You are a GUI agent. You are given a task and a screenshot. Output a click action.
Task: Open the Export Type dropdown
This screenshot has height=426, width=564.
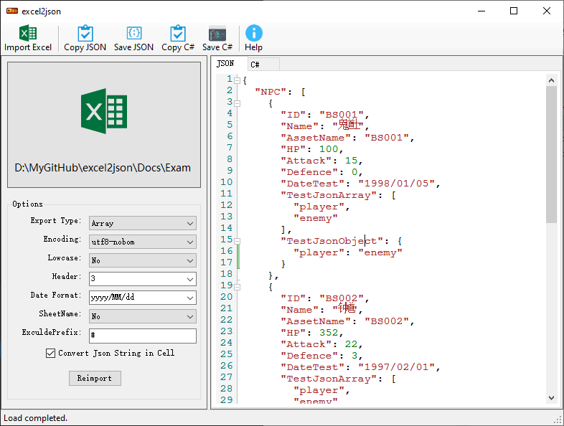tap(143, 223)
